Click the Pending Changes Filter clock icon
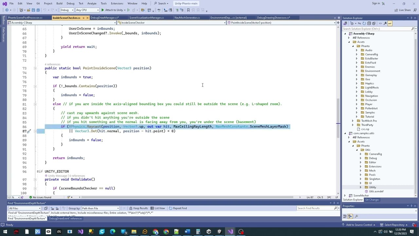419x236 pixels. (x=352, y=23)
